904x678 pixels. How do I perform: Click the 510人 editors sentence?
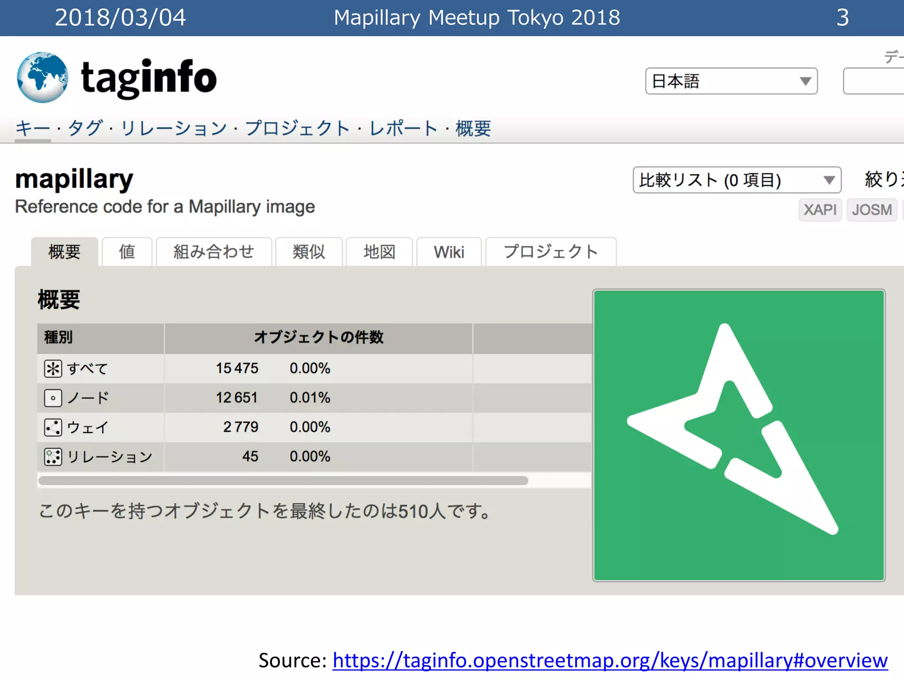(x=265, y=511)
